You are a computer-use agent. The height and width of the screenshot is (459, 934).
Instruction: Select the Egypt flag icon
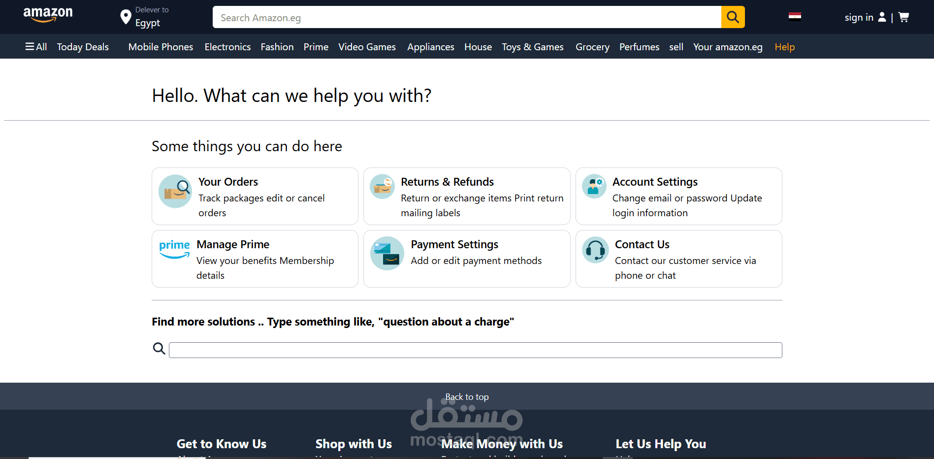(x=795, y=17)
